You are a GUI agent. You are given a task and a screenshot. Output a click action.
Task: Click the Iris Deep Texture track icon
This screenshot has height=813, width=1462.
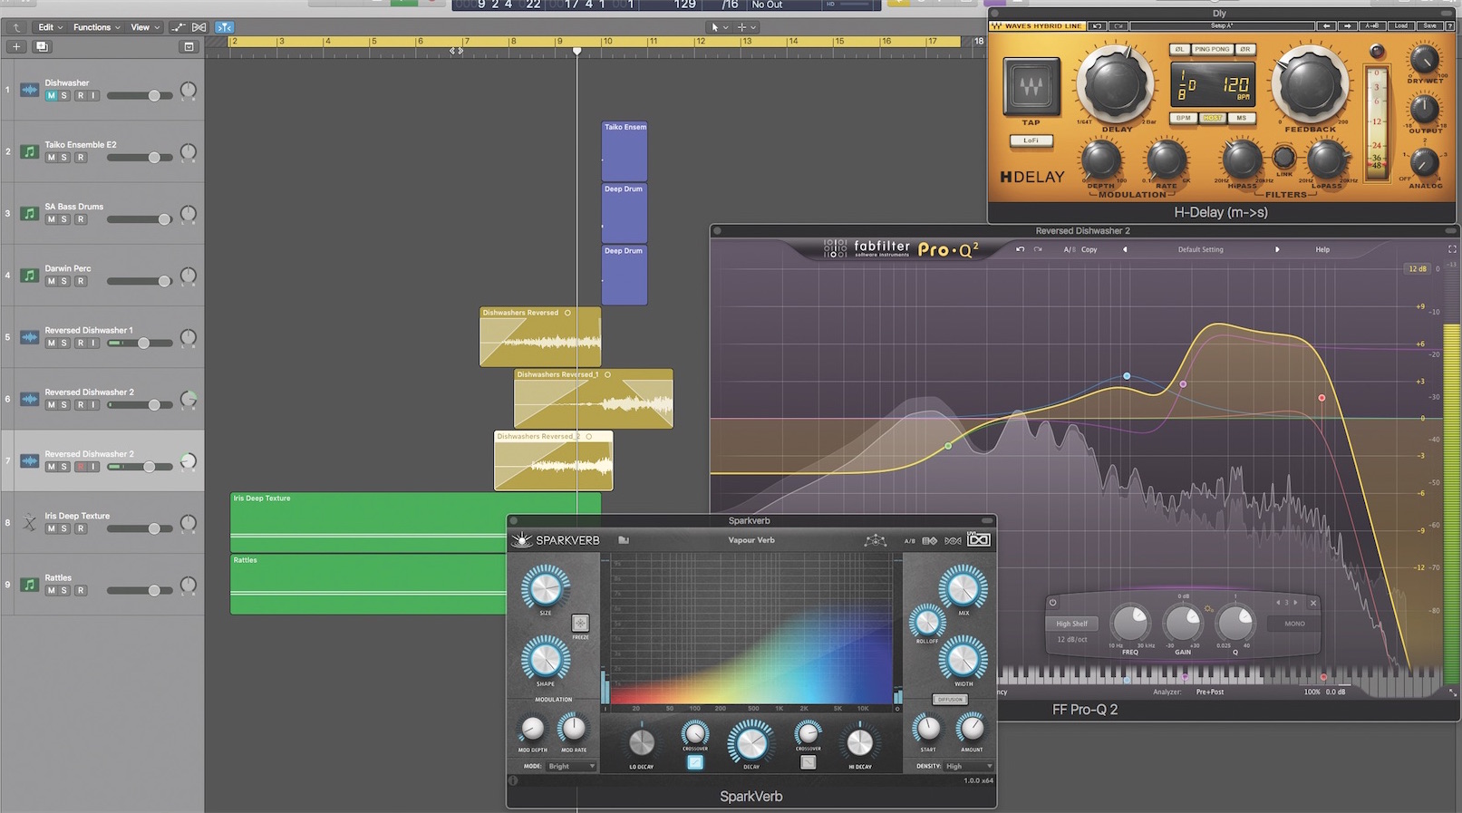point(29,522)
